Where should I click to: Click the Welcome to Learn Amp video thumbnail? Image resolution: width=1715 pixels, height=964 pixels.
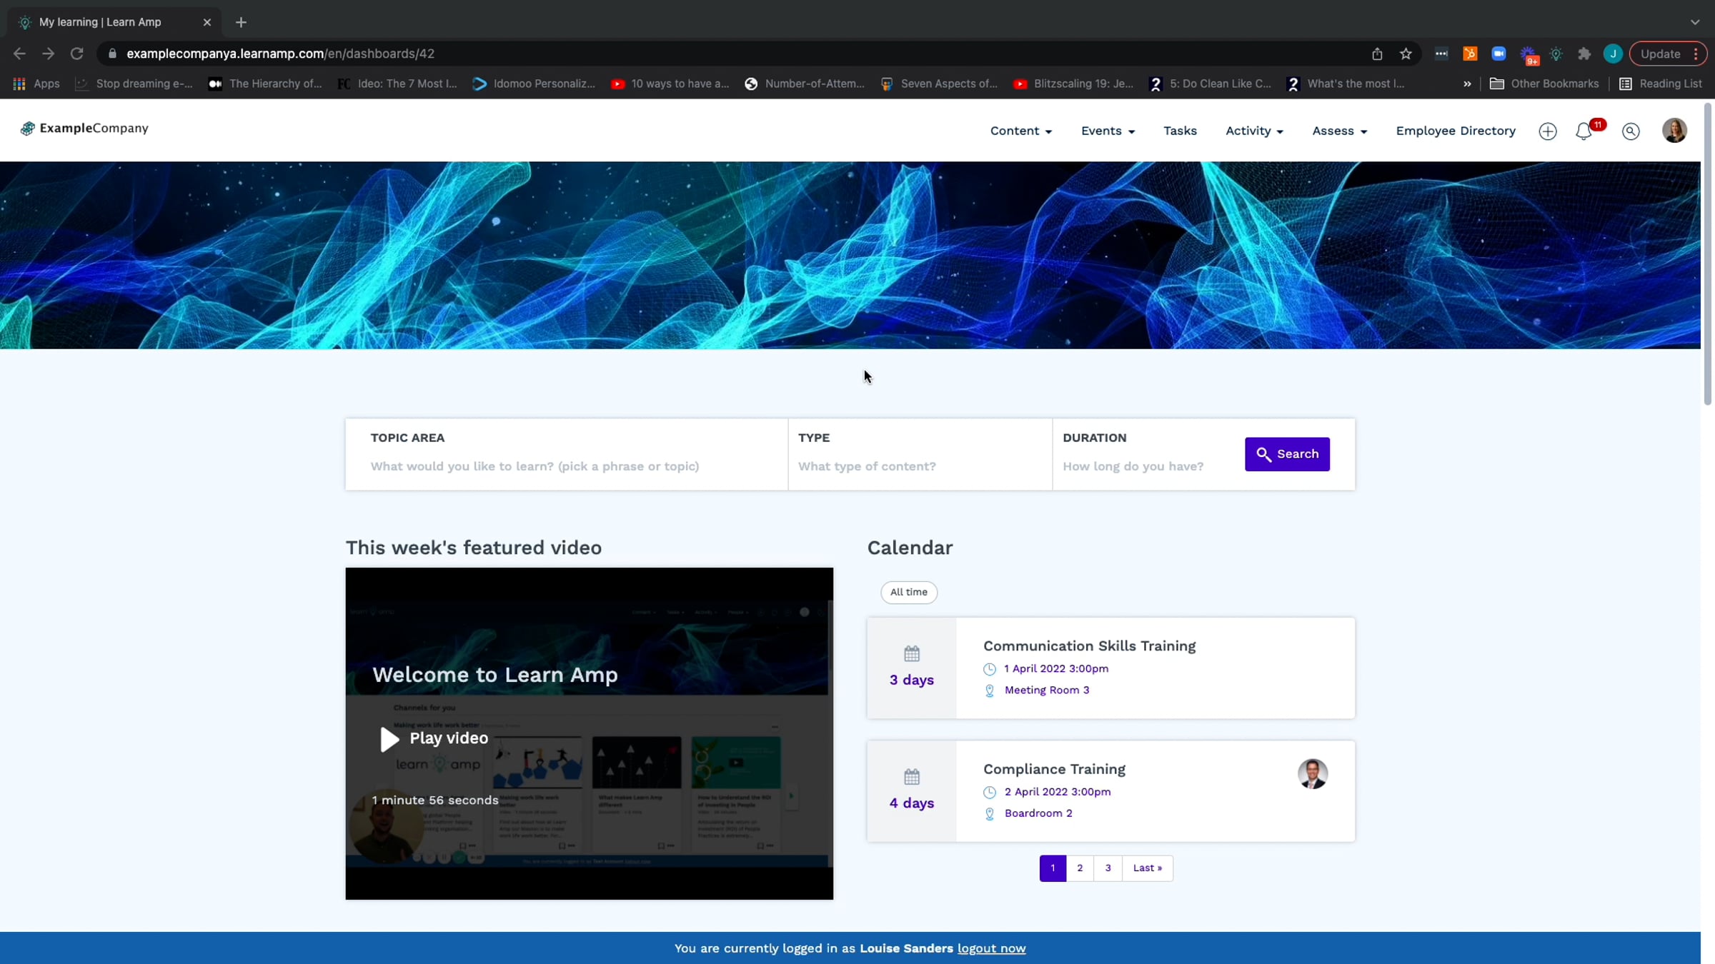coord(589,733)
